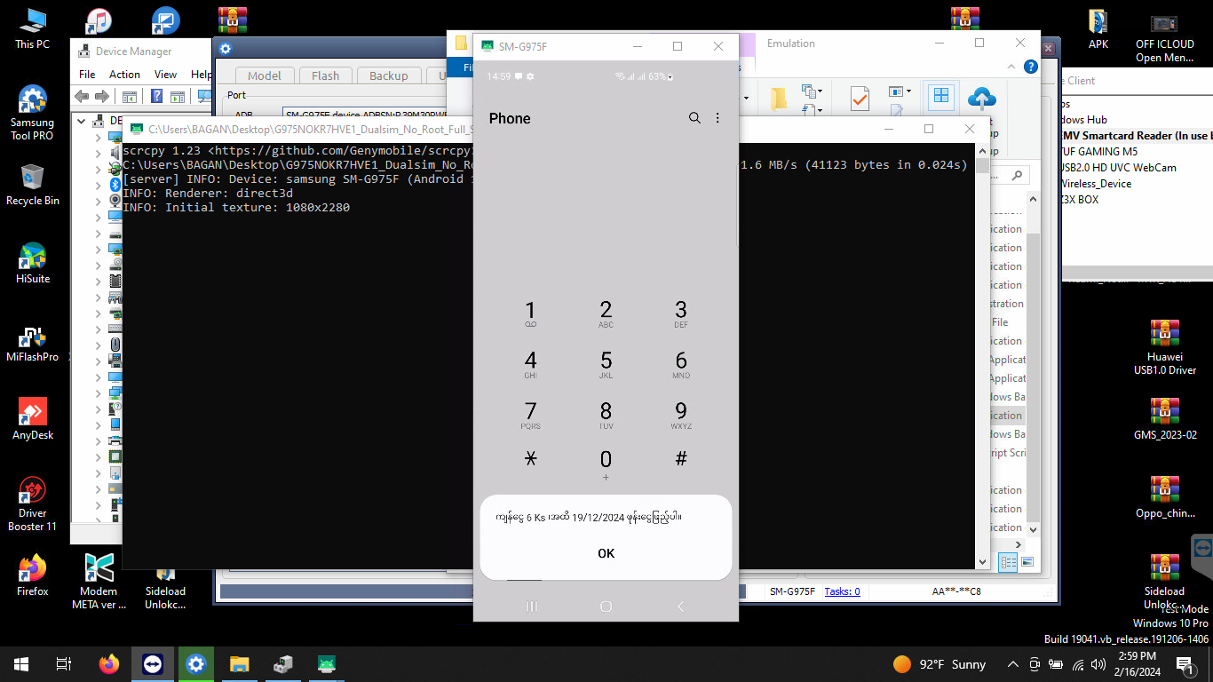Switch to the Model tab in Samsung tool

pyautogui.click(x=265, y=75)
